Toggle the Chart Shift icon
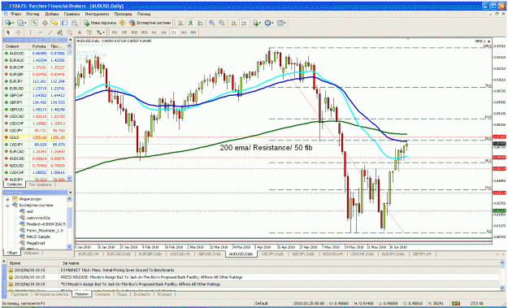The image size is (508, 308). pos(244,23)
